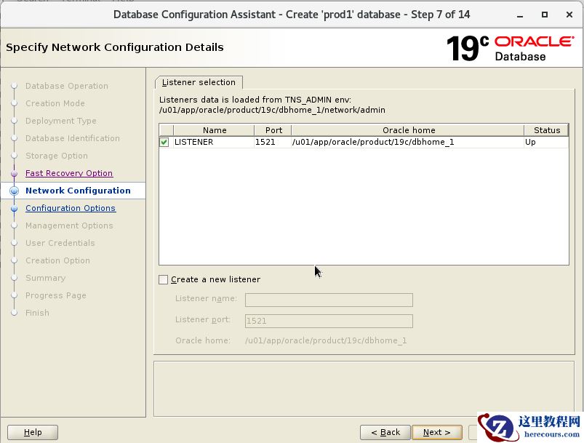Click User Credentials step label

60,243
